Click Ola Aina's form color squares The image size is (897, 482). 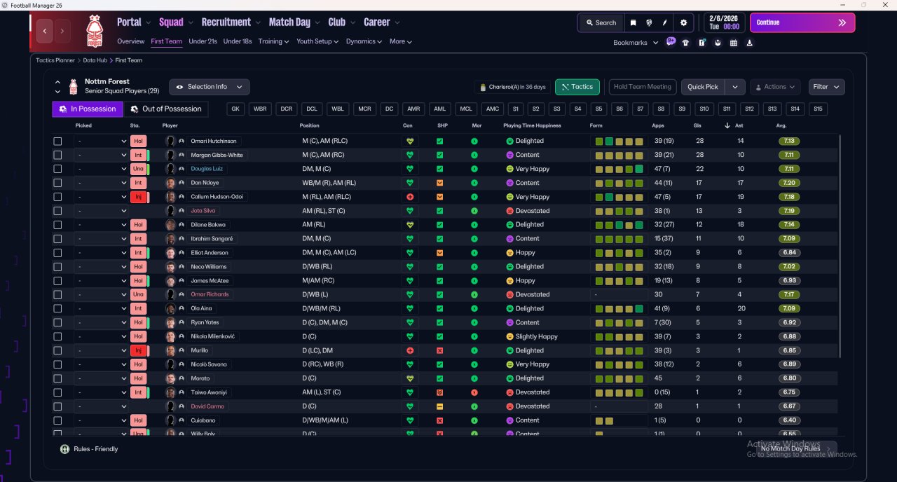[x=619, y=309]
